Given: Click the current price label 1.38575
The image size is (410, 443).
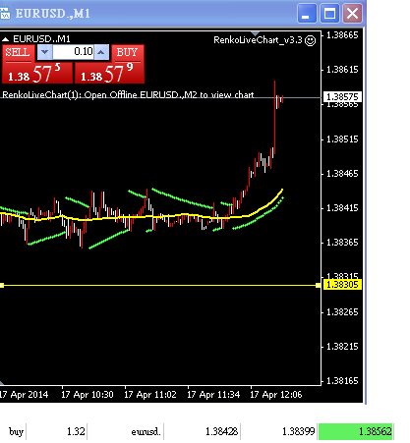Looking at the screenshot, I should (342, 97).
